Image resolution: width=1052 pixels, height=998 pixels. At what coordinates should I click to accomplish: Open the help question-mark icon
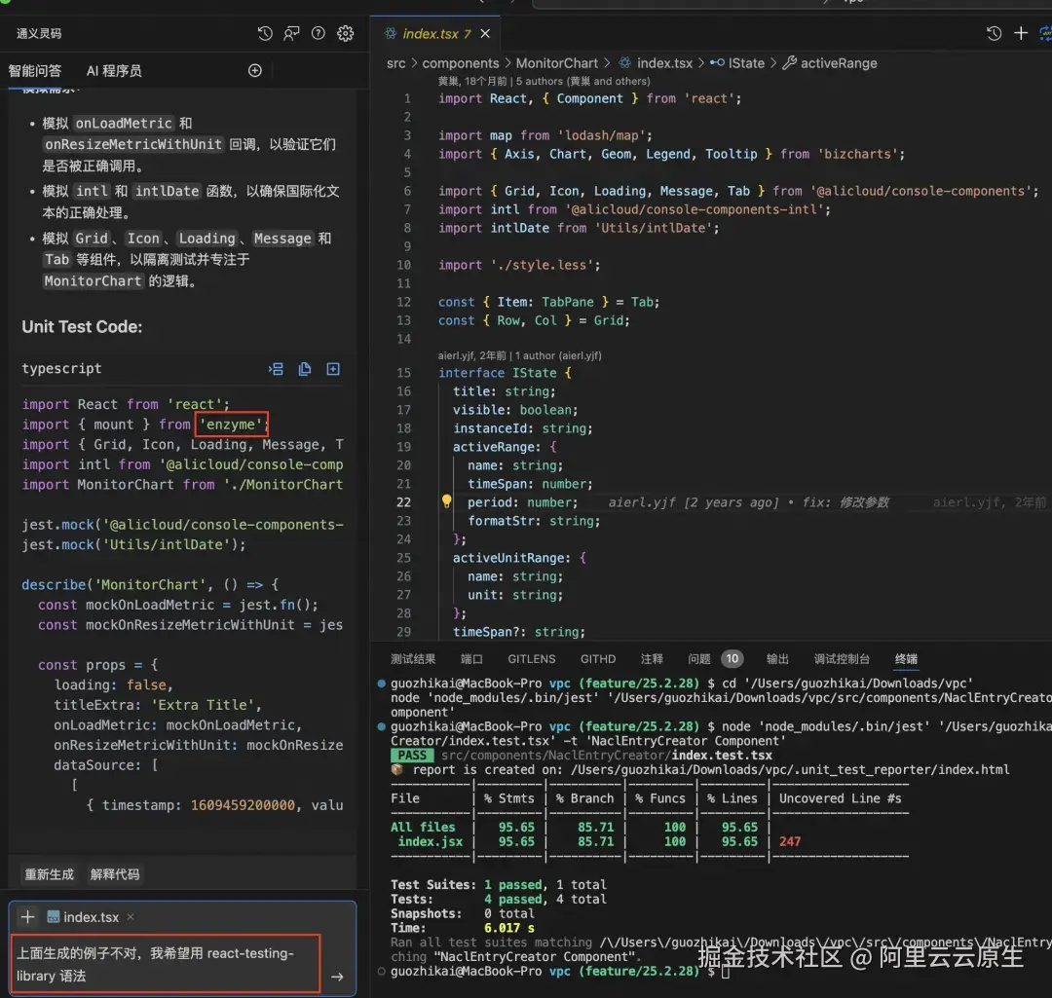click(x=318, y=33)
